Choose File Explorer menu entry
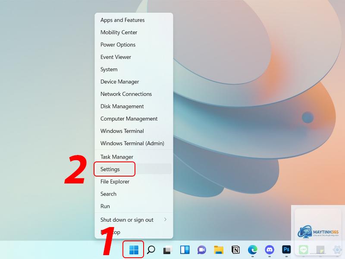This screenshot has width=345, height=259. (134, 182)
